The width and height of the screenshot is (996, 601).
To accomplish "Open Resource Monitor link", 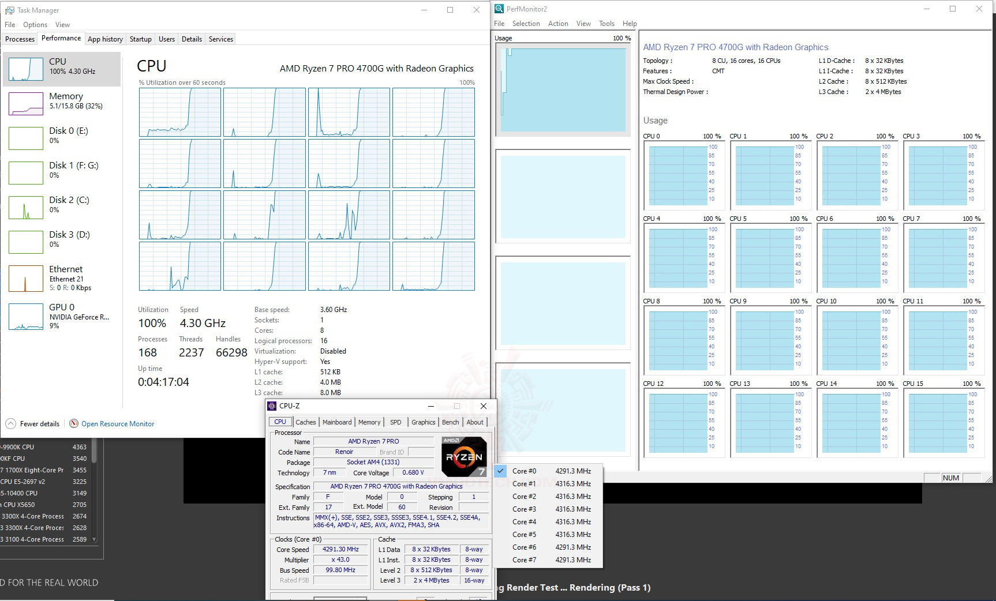I will [118, 424].
